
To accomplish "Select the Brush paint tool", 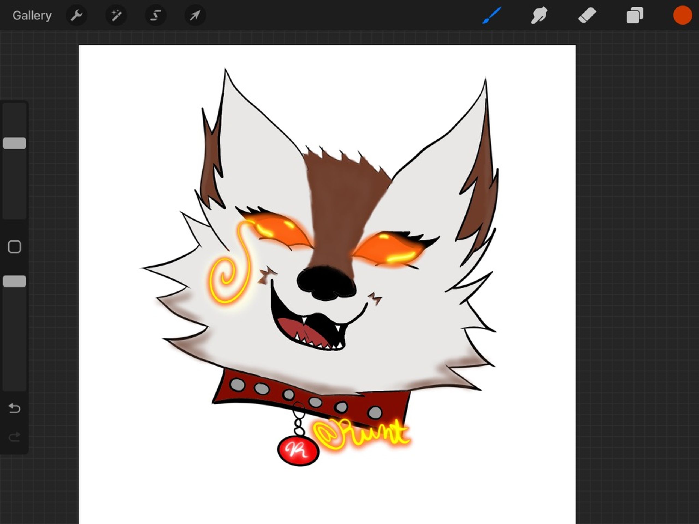I will [x=491, y=16].
